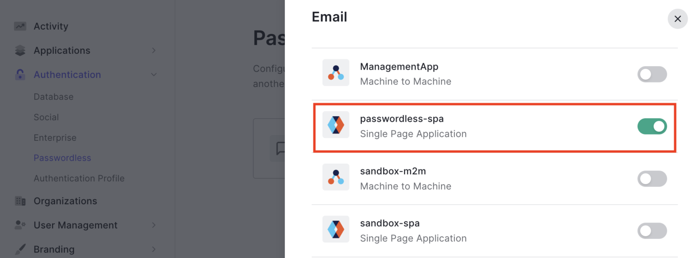This screenshot has height=258, width=700.
Task: Collapse the Authentication section chevron
Action: click(154, 75)
